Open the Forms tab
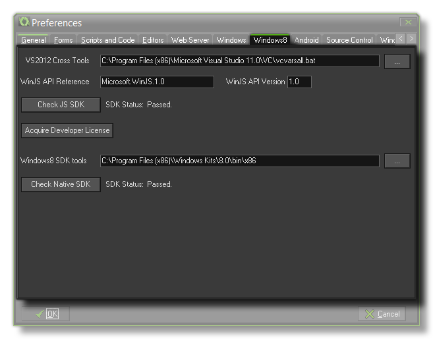The height and width of the screenshot is (339, 433). tap(63, 40)
